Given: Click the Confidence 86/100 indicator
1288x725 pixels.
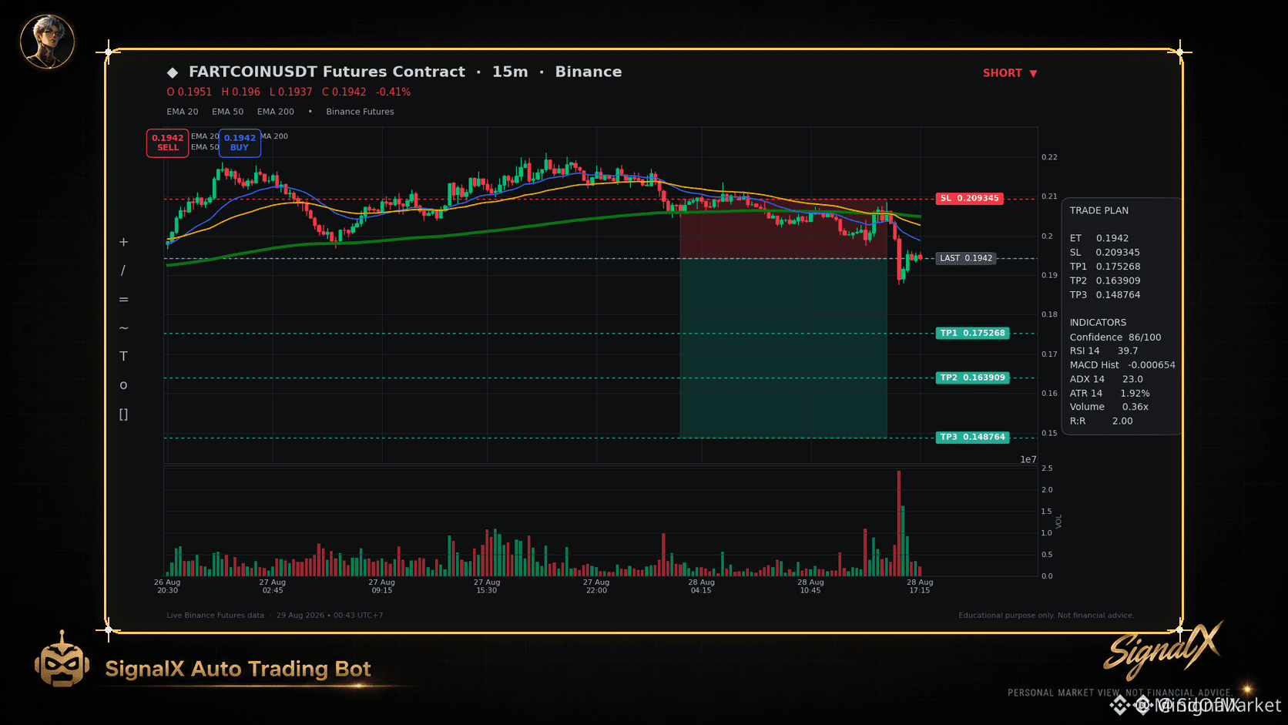Looking at the screenshot, I should [x=1115, y=337].
